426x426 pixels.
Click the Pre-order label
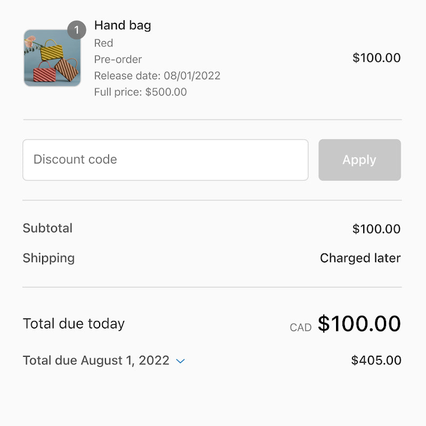point(118,59)
